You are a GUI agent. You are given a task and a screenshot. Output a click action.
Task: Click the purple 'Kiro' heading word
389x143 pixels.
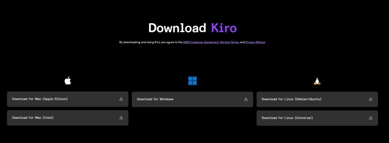pyautogui.click(x=224, y=28)
